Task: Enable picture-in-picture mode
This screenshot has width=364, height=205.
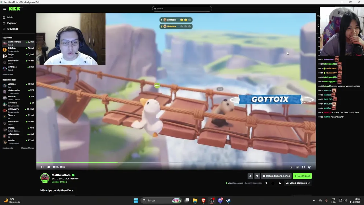Action: pyautogui.click(x=291, y=167)
